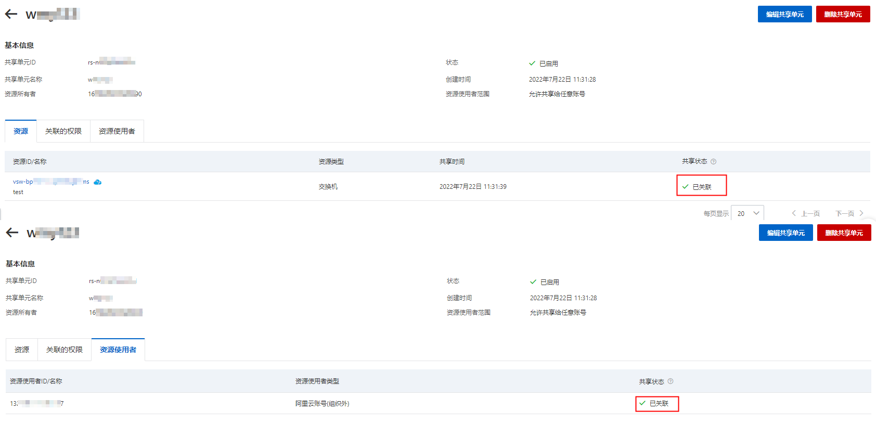Click 编辑共享单元 button in the lower panel
The height and width of the screenshot is (423, 876).
(785, 233)
